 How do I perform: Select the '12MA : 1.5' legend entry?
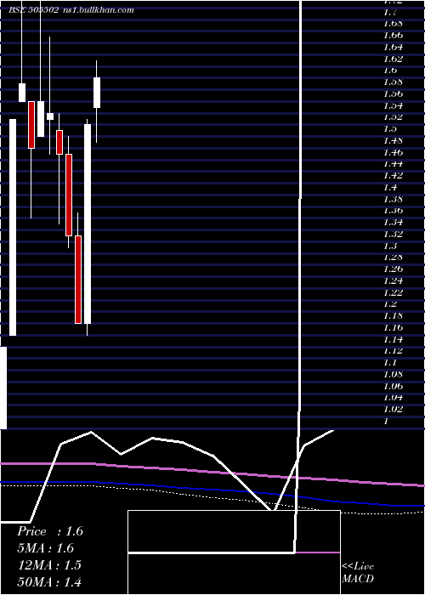49,565
